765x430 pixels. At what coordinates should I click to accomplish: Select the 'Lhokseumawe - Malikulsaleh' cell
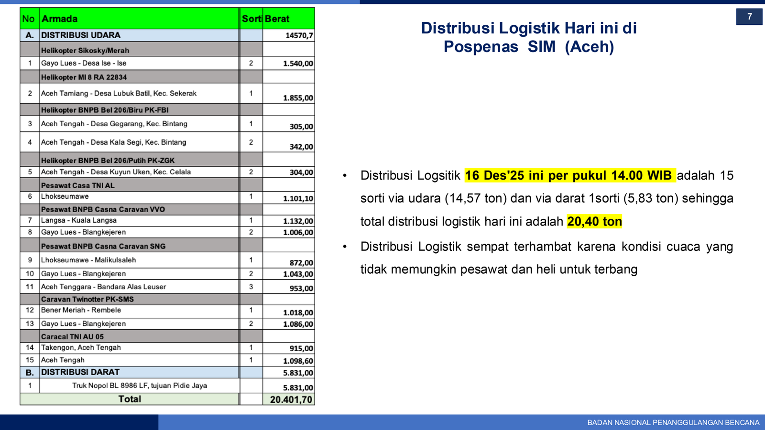(88, 260)
